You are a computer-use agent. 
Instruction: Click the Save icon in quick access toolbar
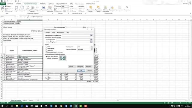pyautogui.click(x=5, y=1)
